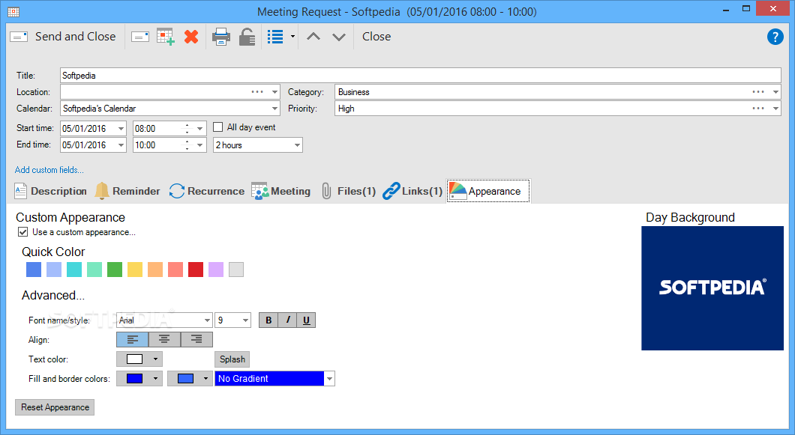
Task: Click the Send and Close envelope icon
Action: click(19, 37)
